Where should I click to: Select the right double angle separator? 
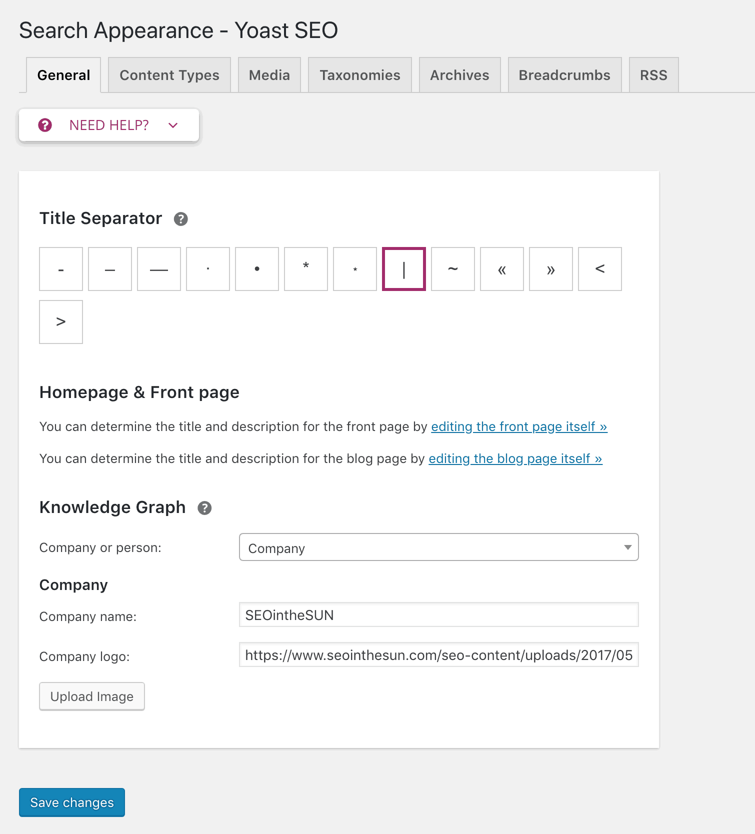tap(551, 269)
